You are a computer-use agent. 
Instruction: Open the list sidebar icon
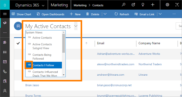[x=5, y=52]
